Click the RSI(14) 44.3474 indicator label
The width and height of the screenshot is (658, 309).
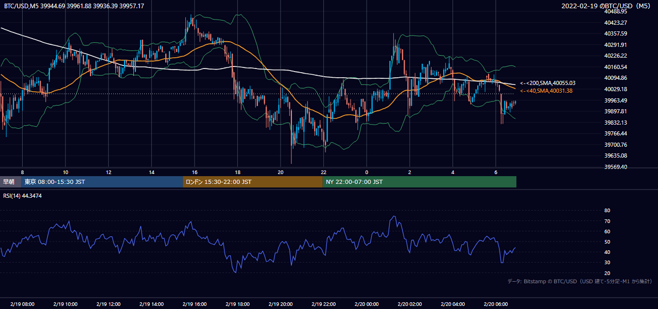coord(23,196)
